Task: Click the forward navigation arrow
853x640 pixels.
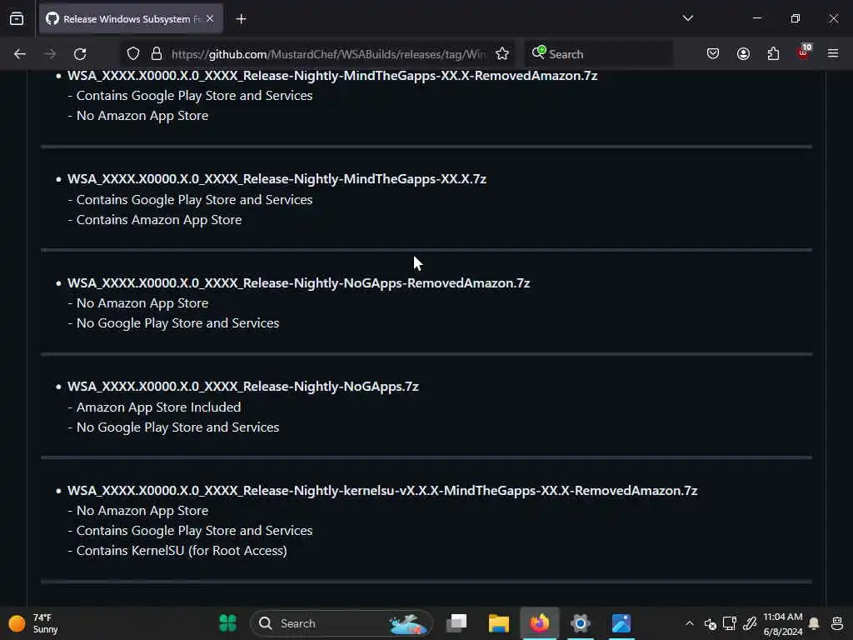Action: 50,54
